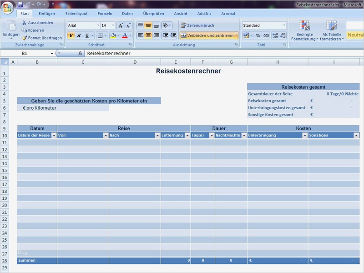Align text left horizontally
The height and width of the screenshot is (273, 364).
(x=140, y=35)
